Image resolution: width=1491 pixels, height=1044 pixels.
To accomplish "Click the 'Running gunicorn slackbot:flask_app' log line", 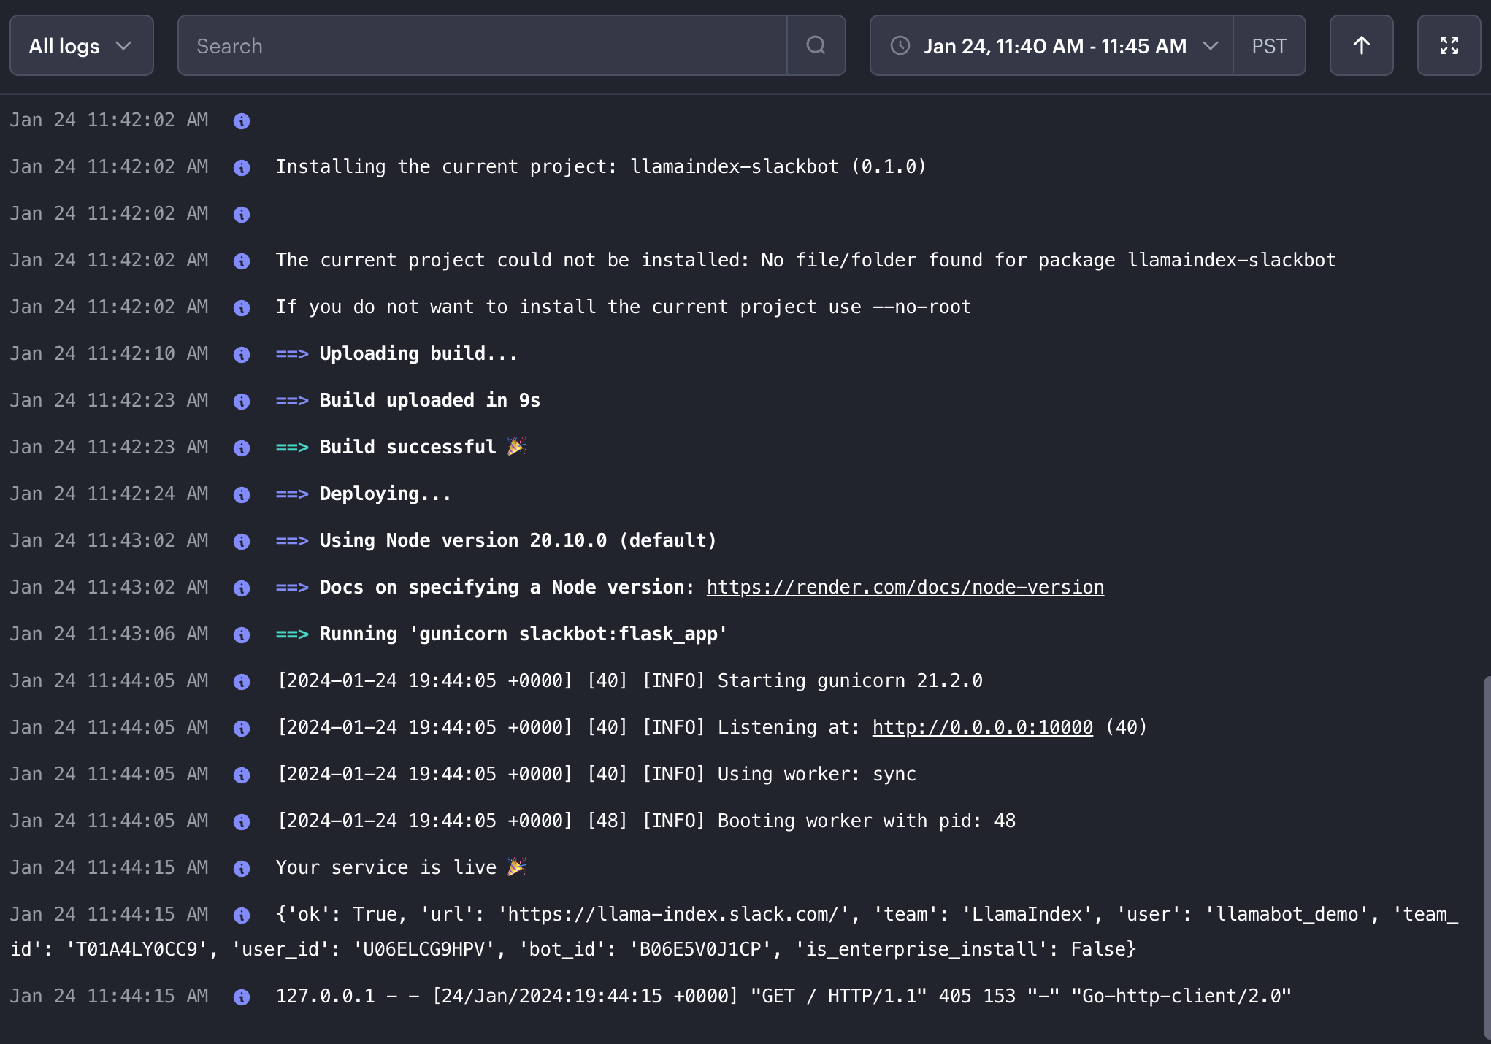I will [x=523, y=634].
